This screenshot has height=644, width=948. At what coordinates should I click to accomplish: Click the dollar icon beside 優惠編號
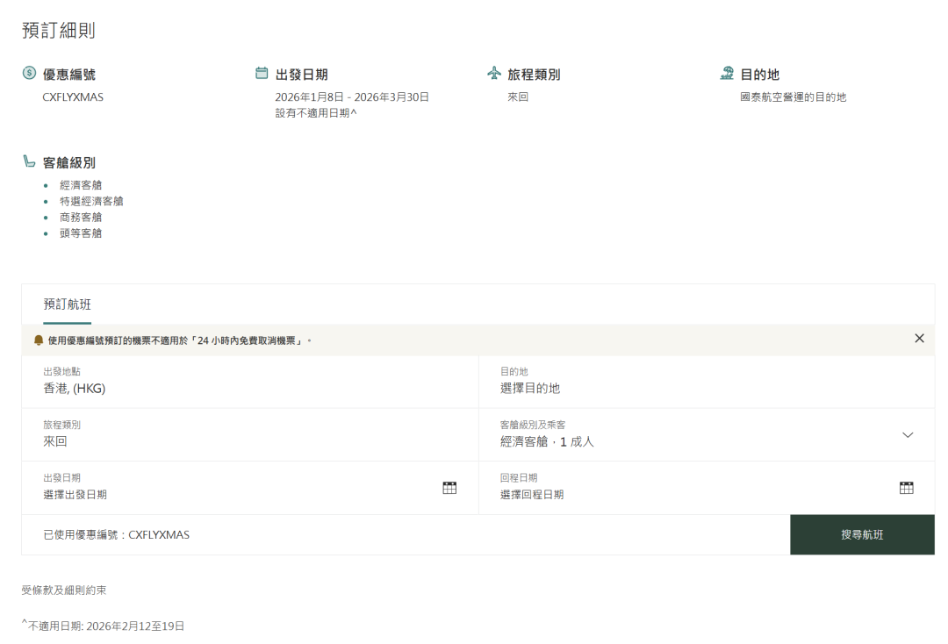pyautogui.click(x=29, y=74)
